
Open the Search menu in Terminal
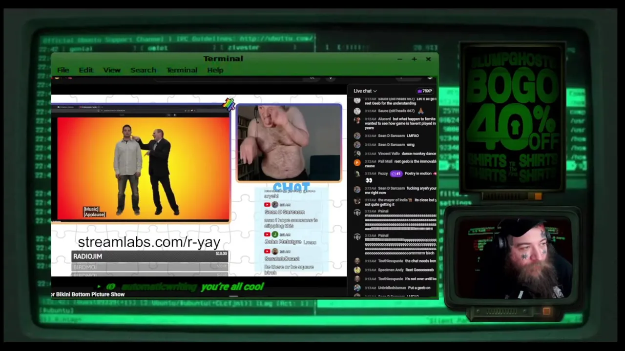click(x=143, y=70)
